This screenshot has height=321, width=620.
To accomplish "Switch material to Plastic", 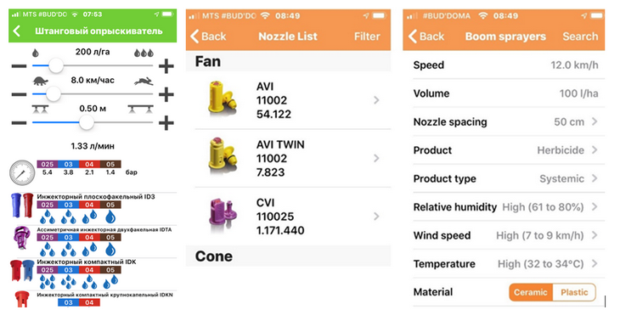I will click(574, 292).
